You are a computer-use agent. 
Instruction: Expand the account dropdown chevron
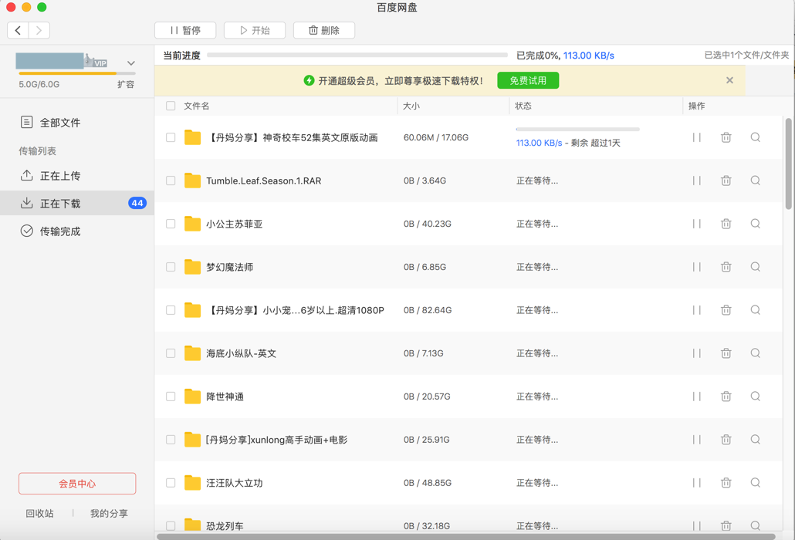pos(130,63)
